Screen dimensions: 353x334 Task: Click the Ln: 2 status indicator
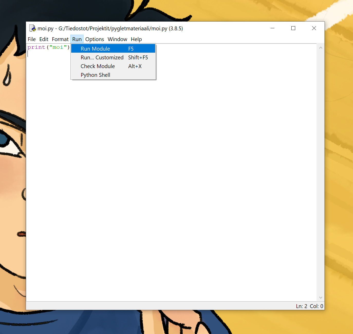point(302,306)
